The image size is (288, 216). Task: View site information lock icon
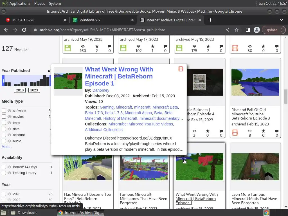(35, 30)
